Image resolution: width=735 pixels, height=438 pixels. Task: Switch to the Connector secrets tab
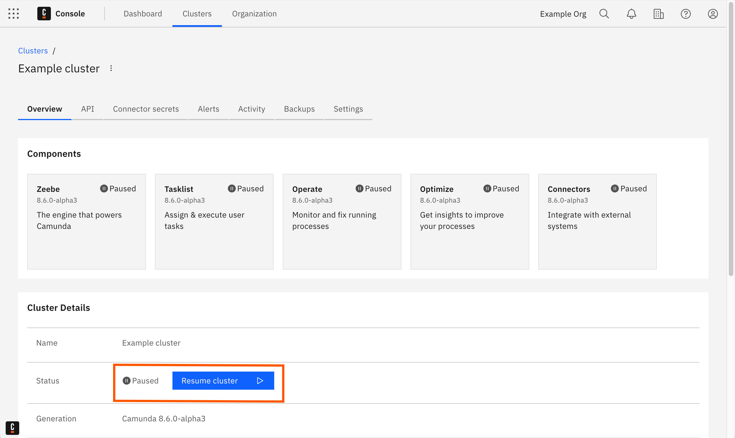[x=146, y=109]
